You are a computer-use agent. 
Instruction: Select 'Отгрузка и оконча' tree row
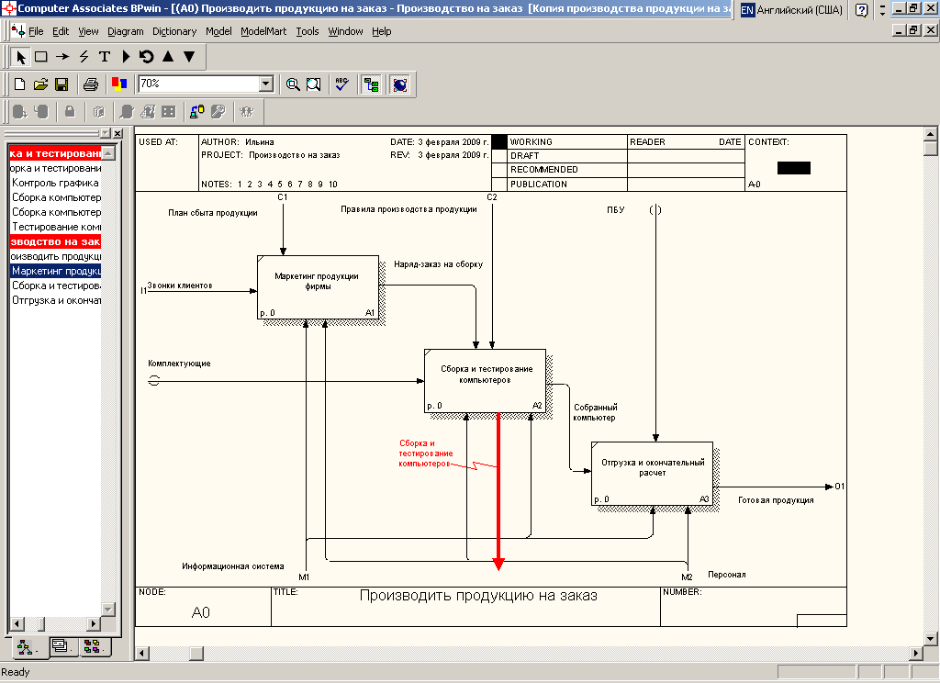56,300
